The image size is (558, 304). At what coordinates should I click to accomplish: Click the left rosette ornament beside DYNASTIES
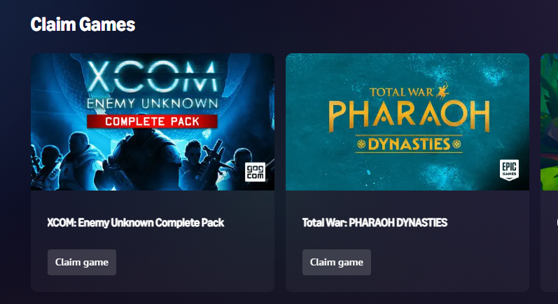click(x=361, y=144)
